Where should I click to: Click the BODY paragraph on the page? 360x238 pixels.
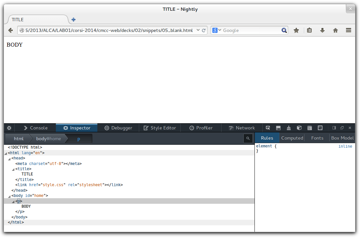15,45
